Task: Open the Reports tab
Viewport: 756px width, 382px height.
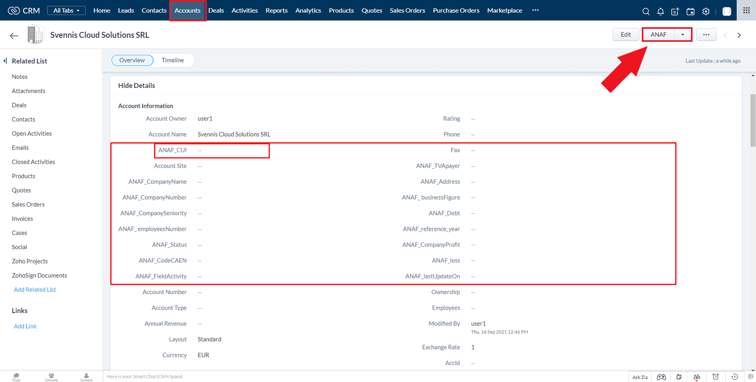Action: click(x=276, y=10)
